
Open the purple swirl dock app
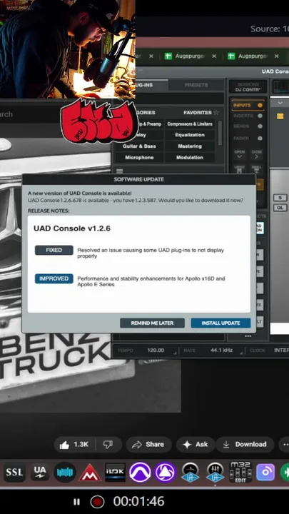(265, 473)
